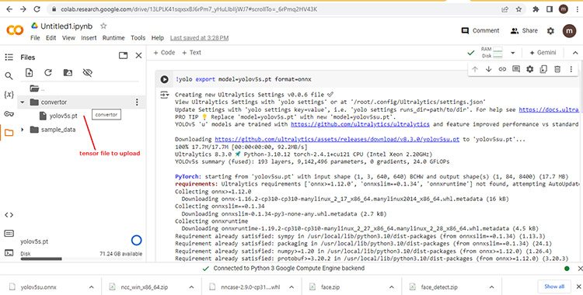The width and height of the screenshot is (583, 295).
Task: Open the Runtime menu
Action: pos(113,38)
